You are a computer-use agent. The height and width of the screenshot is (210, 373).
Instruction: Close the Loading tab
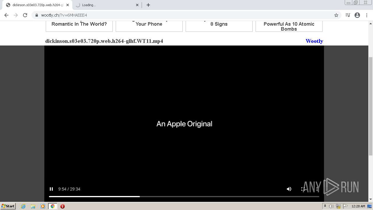(x=137, y=5)
